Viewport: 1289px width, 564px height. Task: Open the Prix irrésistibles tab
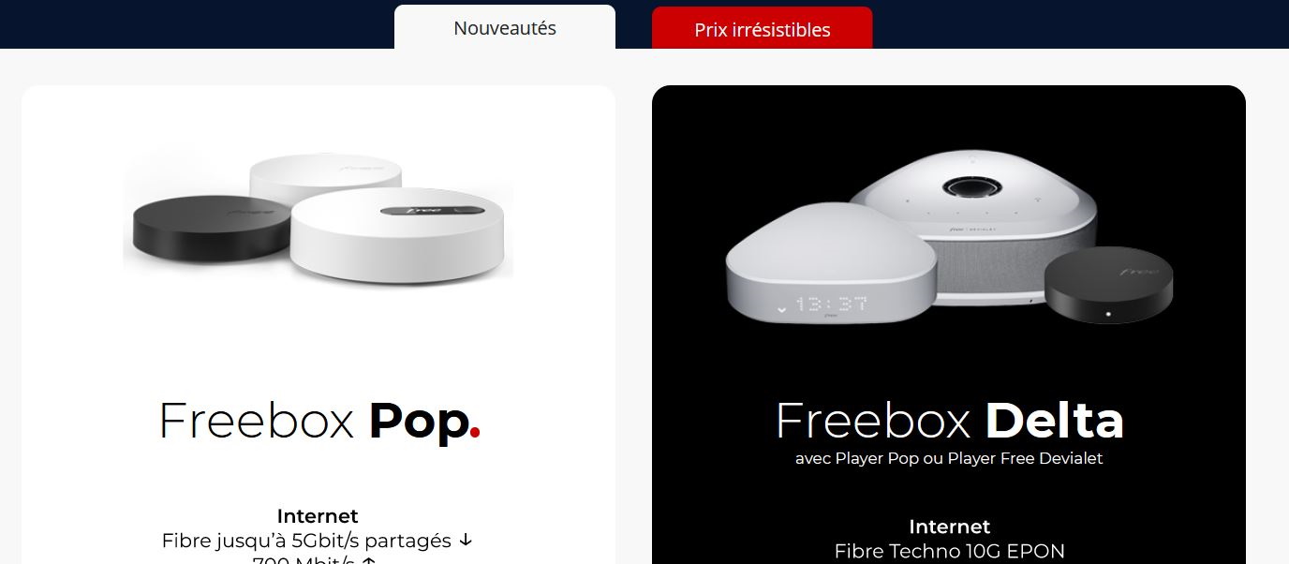[x=762, y=28]
